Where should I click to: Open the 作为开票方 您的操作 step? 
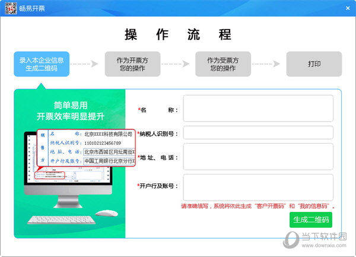pyautogui.click(x=132, y=64)
